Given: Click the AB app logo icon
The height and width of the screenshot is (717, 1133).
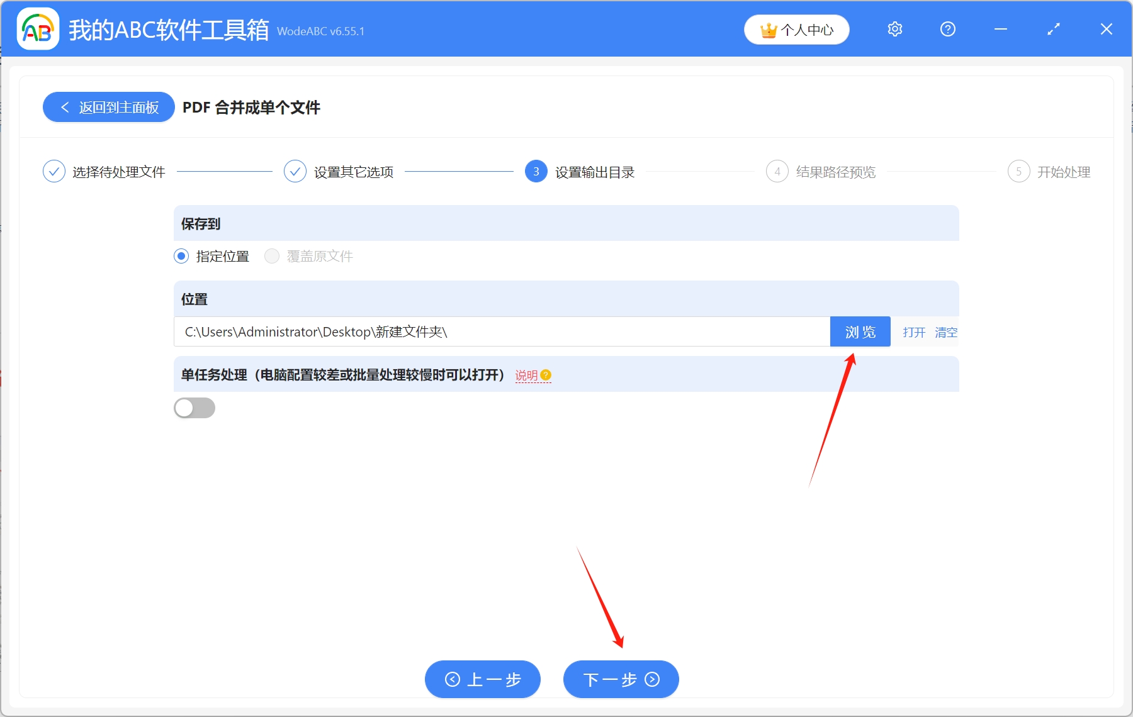Looking at the screenshot, I should click(38, 29).
